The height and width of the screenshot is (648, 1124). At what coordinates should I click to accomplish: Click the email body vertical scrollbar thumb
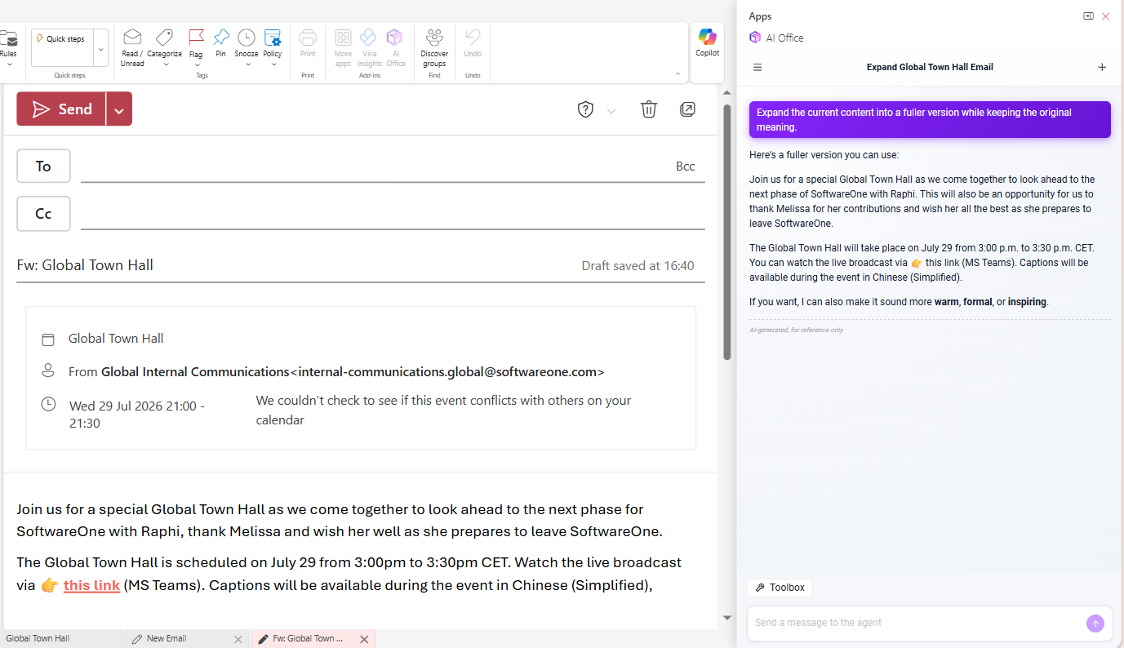tap(727, 233)
